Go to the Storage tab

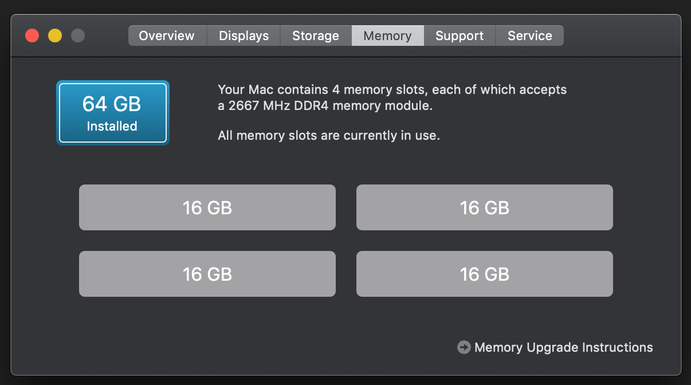(x=316, y=36)
